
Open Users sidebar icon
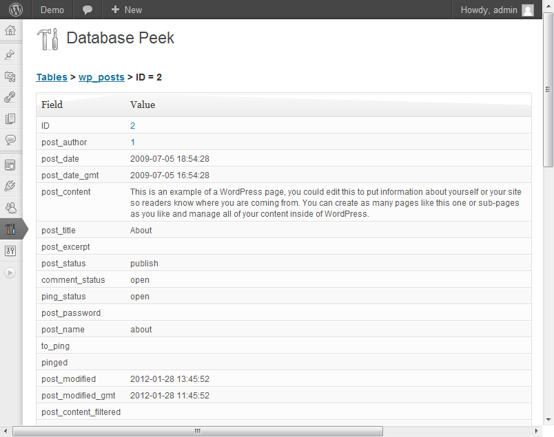pyautogui.click(x=10, y=208)
